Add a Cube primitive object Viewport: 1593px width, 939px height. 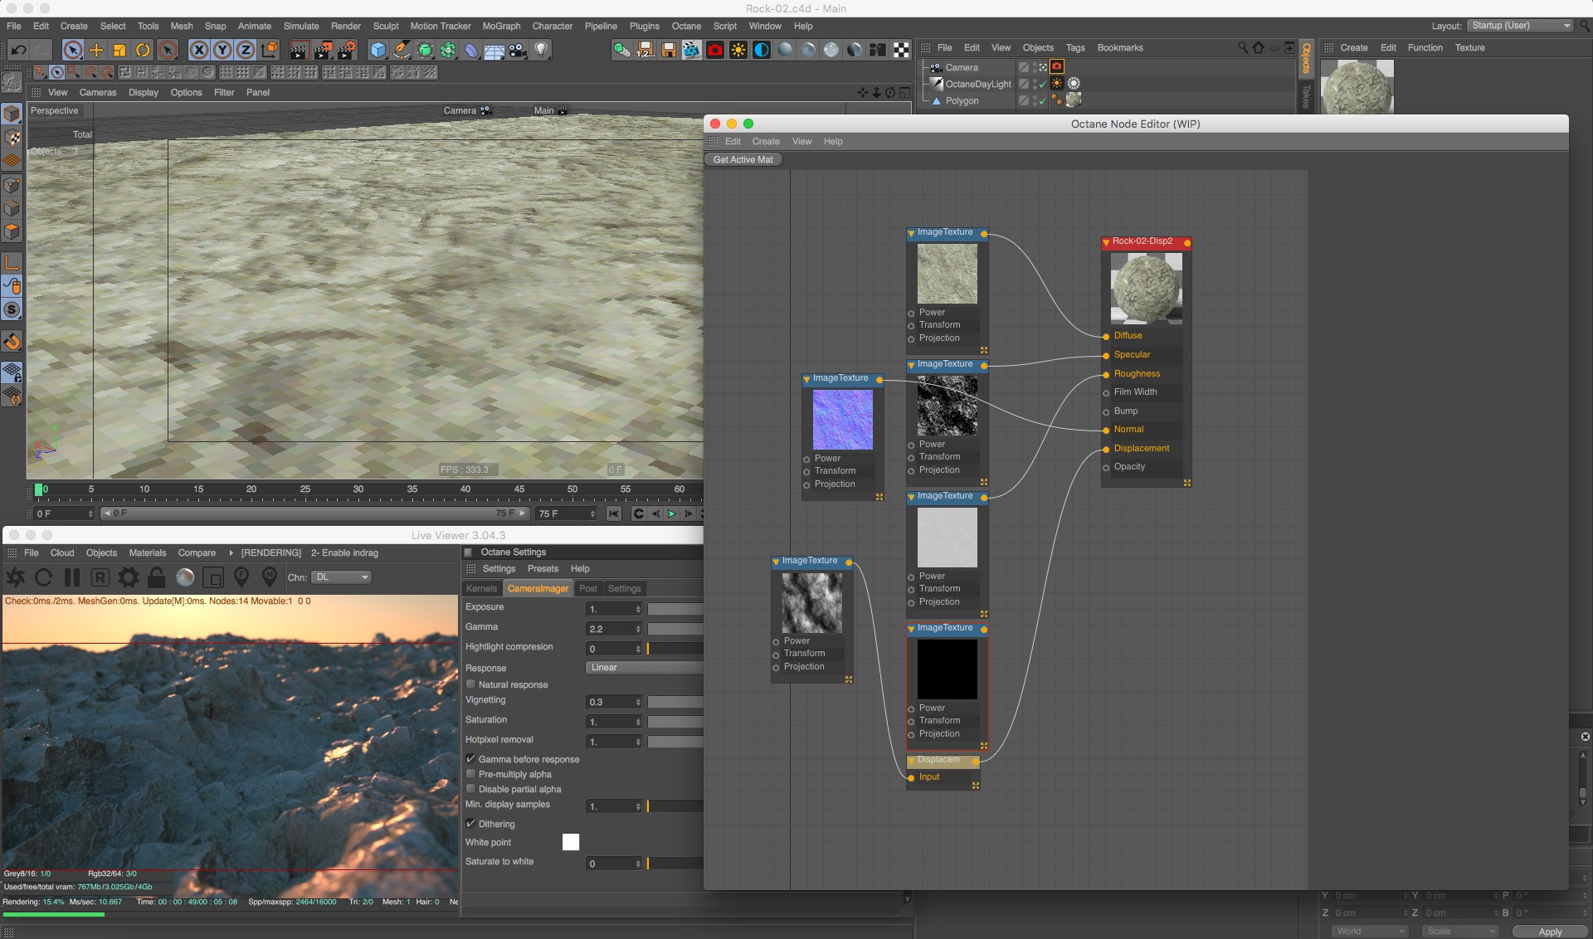click(x=378, y=51)
